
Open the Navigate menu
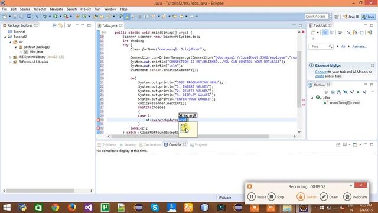coord(57,9)
